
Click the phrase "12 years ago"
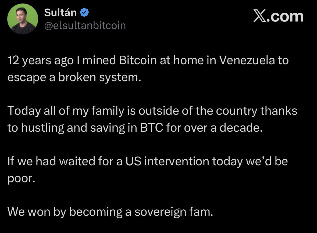click(40, 60)
